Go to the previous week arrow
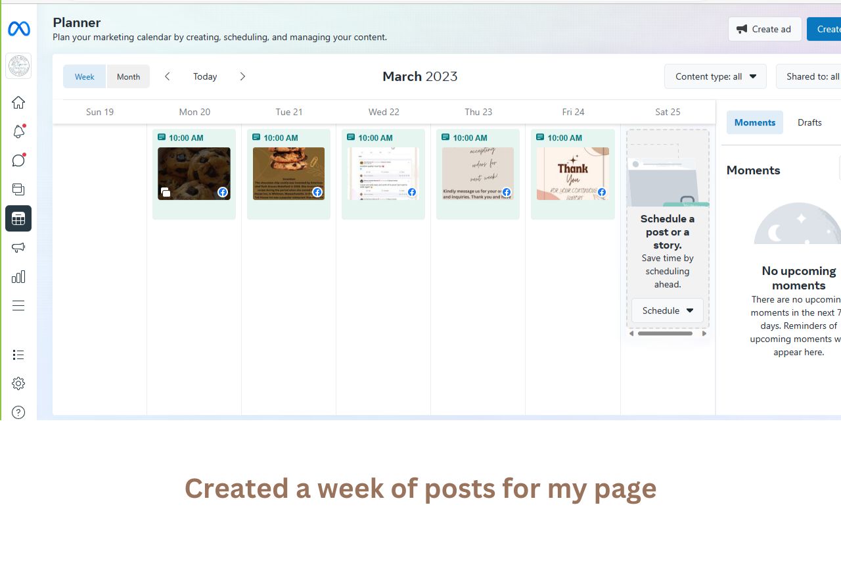The height and width of the screenshot is (582, 841). (168, 76)
